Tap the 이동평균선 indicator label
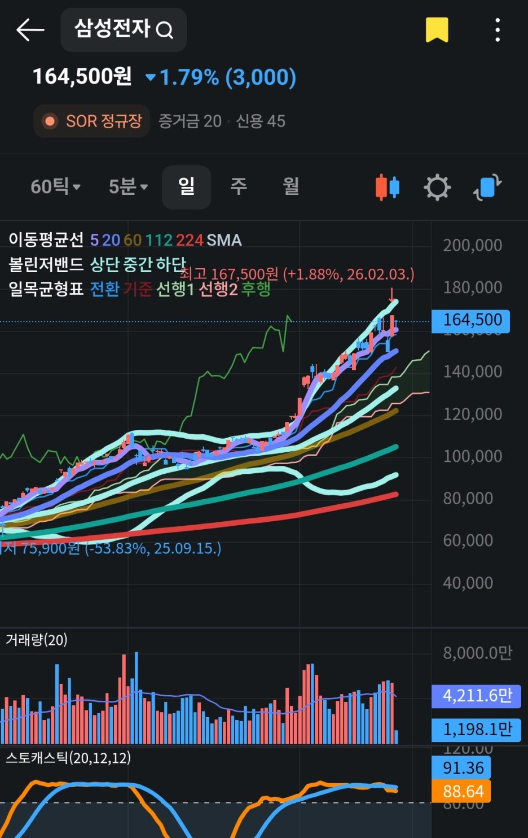The image size is (528, 838). [x=46, y=240]
